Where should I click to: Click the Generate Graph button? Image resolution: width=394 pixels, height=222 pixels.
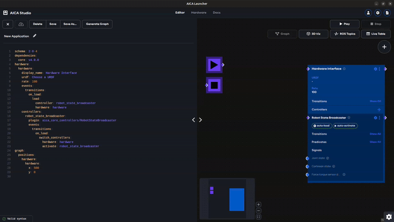coord(97,24)
